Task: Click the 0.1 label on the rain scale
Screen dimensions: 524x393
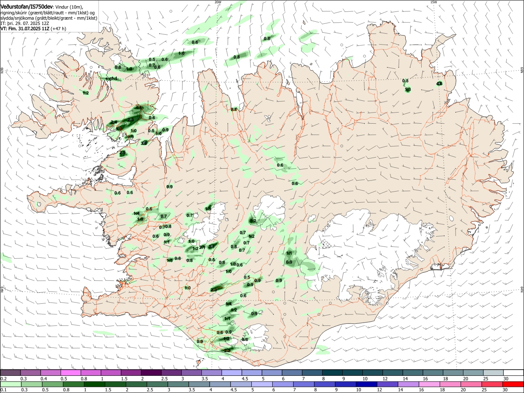Action: [3, 390]
